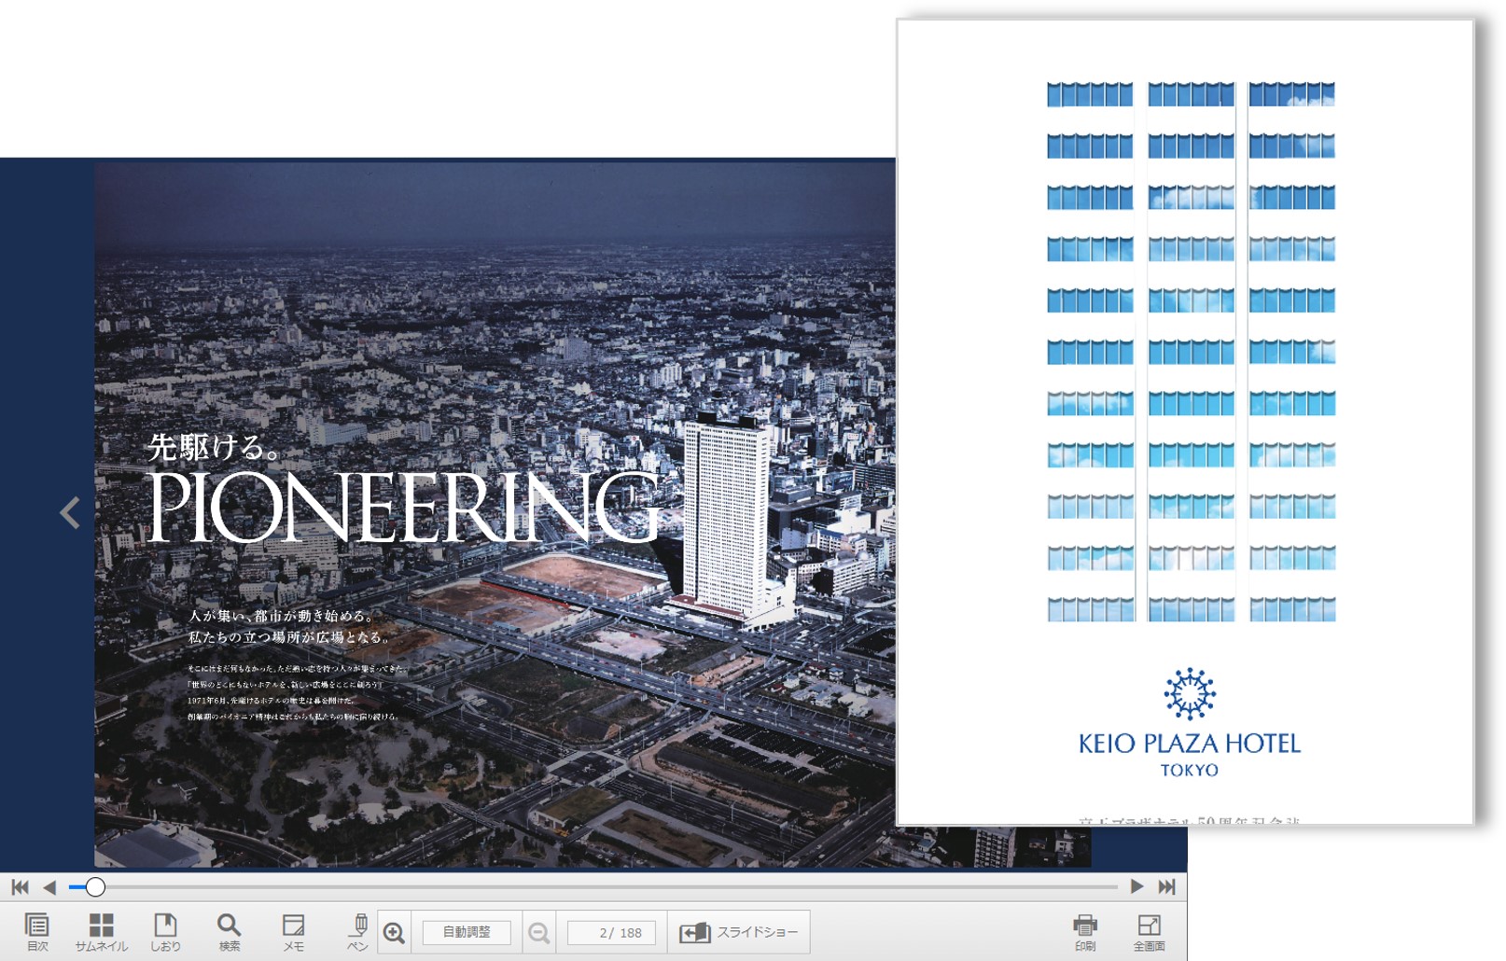Go to the previous page arrow in navigation bar
The height and width of the screenshot is (961, 1506).
point(49,886)
